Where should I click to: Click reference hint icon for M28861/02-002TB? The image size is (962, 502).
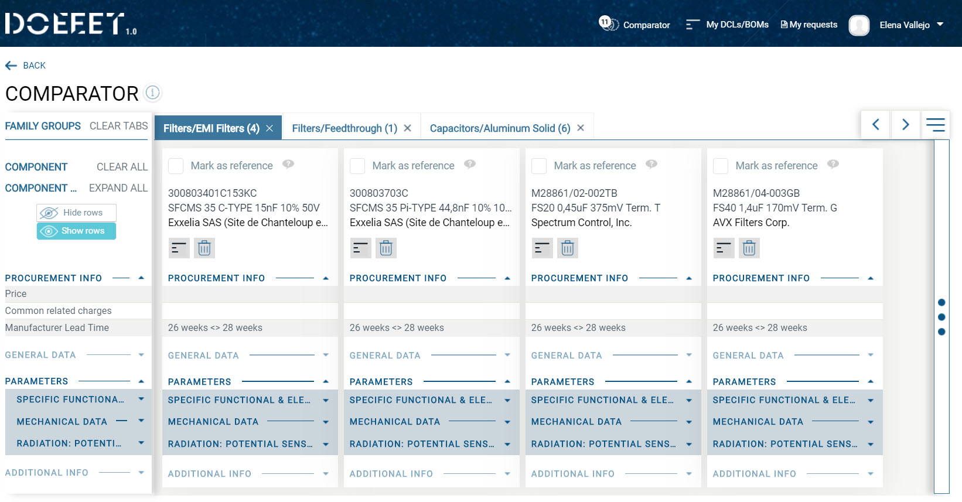click(651, 164)
